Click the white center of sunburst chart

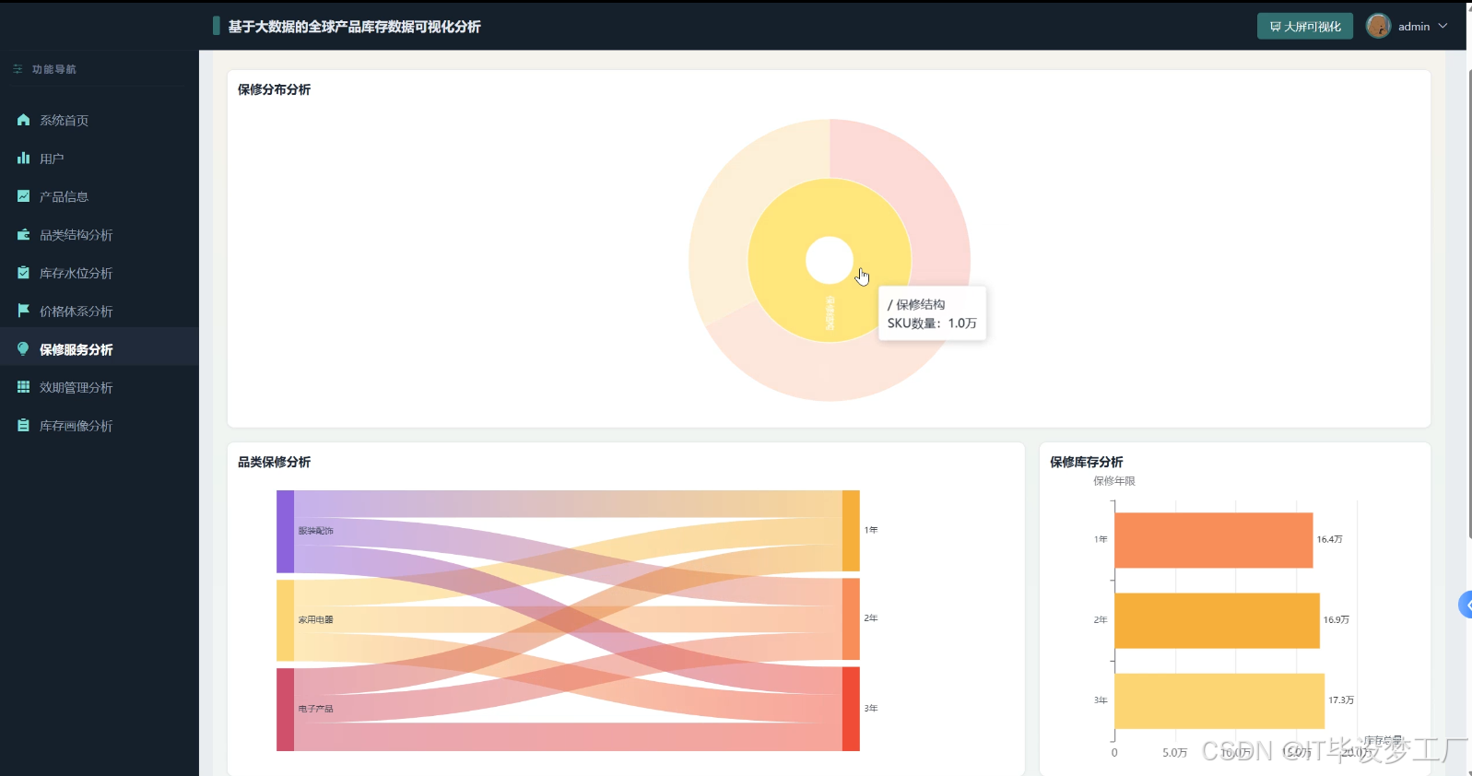coord(830,261)
